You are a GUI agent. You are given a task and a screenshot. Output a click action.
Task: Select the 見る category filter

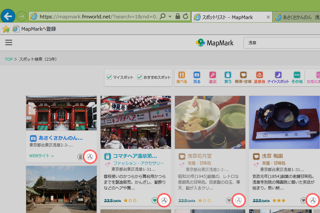coord(197,77)
